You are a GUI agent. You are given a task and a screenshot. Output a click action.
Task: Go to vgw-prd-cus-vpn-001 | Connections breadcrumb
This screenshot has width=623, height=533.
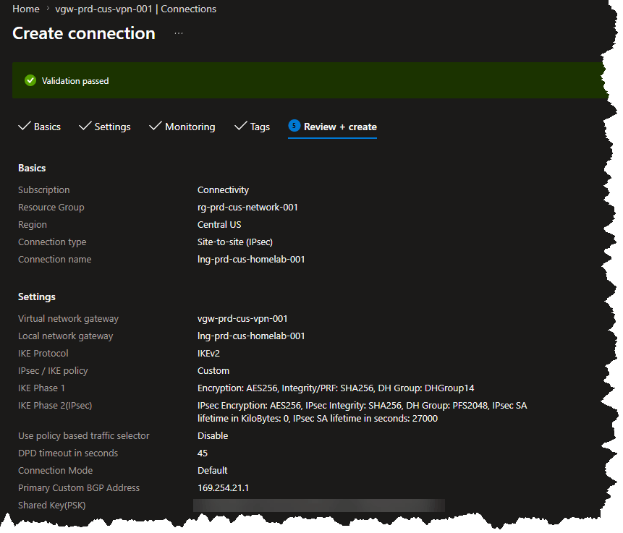pyautogui.click(x=135, y=9)
